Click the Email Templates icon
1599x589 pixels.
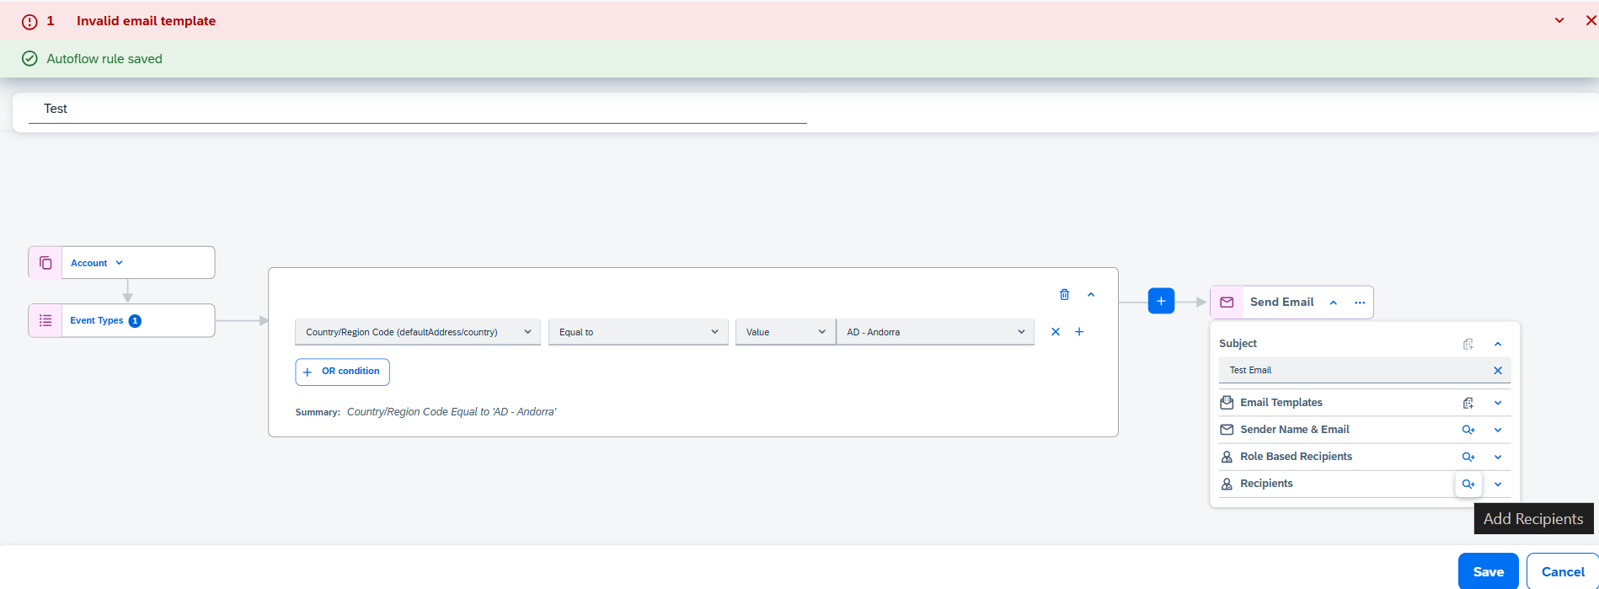[1227, 403]
